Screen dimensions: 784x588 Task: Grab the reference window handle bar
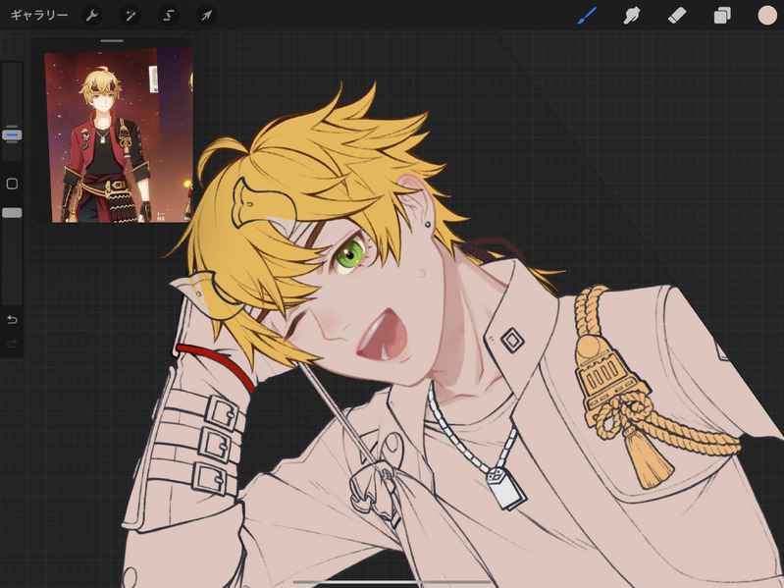click(x=112, y=41)
